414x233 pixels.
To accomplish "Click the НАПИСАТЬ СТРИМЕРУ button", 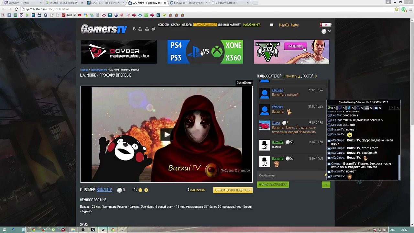I will pos(273,184).
